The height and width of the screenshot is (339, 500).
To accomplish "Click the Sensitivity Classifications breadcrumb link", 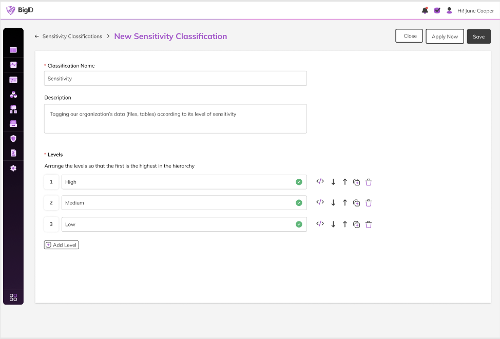I will coord(72,36).
